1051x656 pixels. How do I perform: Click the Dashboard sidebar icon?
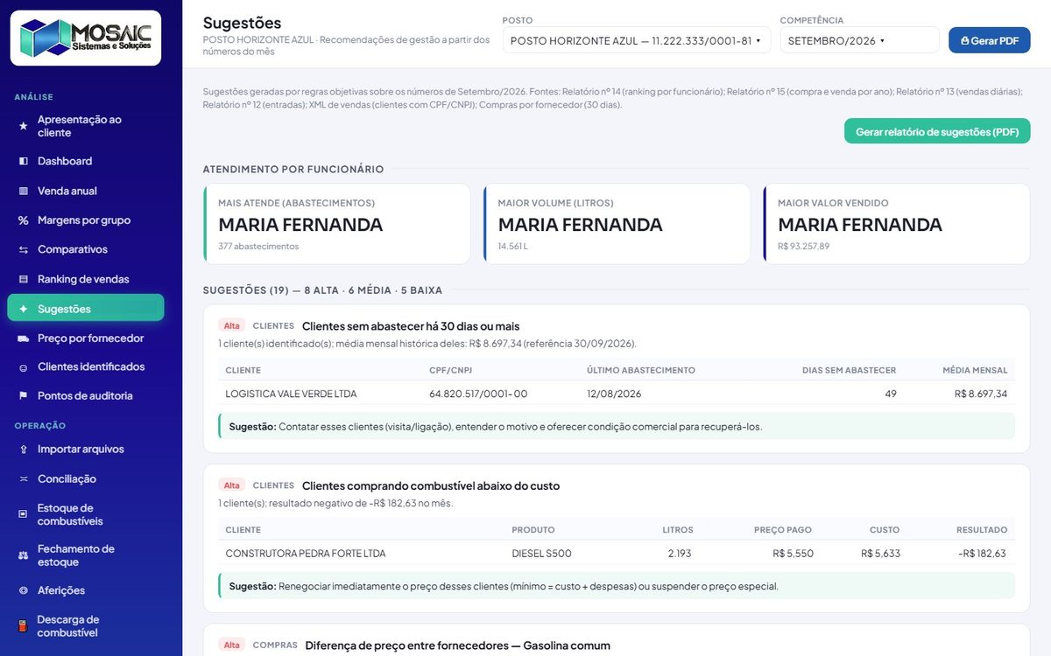click(x=24, y=161)
